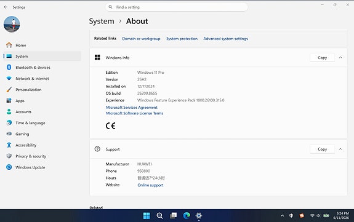This screenshot has height=222, width=354.
Task: Show hidden system tray icons
Action: 282,216
